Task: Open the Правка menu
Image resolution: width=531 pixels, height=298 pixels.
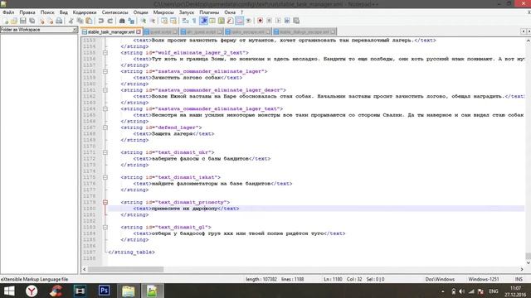Action: pos(27,12)
